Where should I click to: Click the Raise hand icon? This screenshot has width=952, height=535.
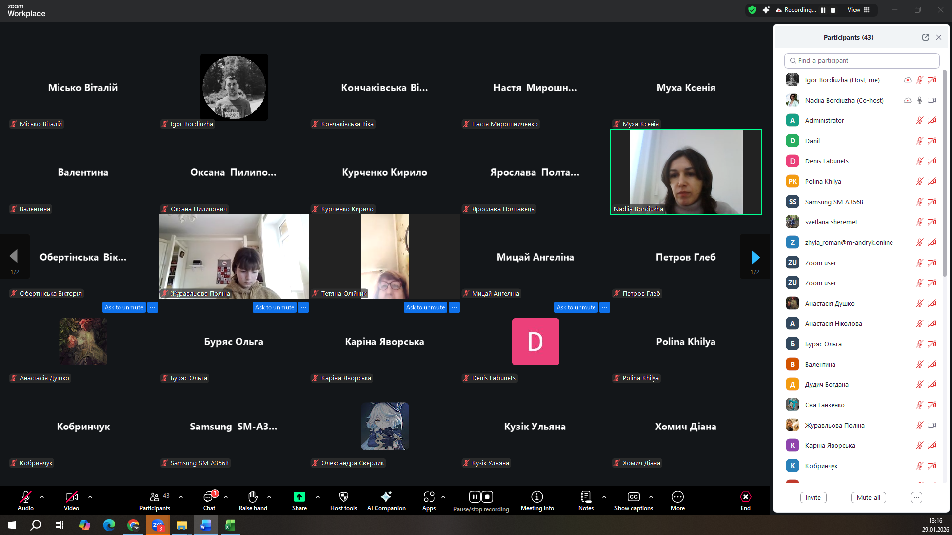tap(253, 497)
